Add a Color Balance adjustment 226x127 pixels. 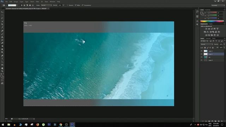point(208,32)
